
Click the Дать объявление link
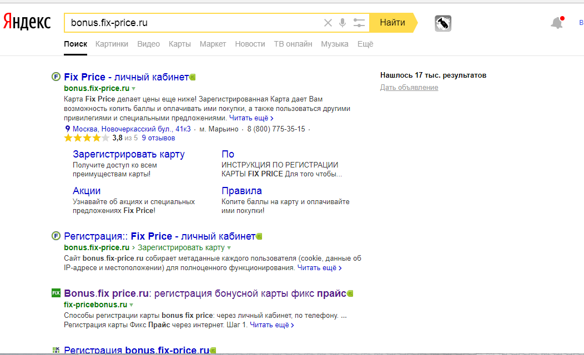point(409,88)
